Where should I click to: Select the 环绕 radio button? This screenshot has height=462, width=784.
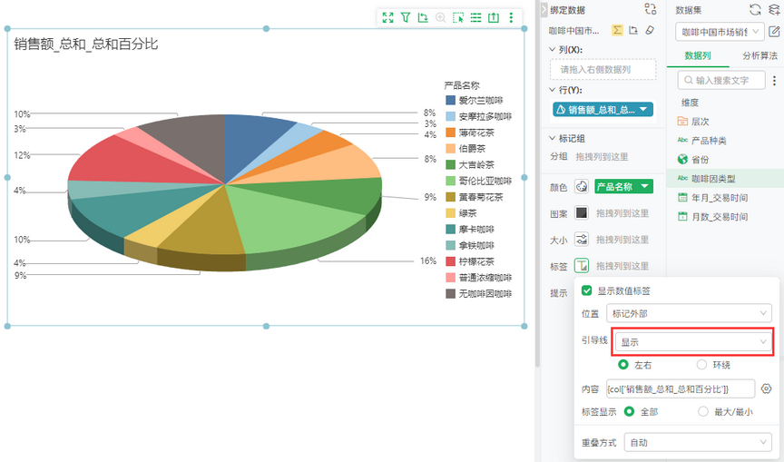[701, 364]
